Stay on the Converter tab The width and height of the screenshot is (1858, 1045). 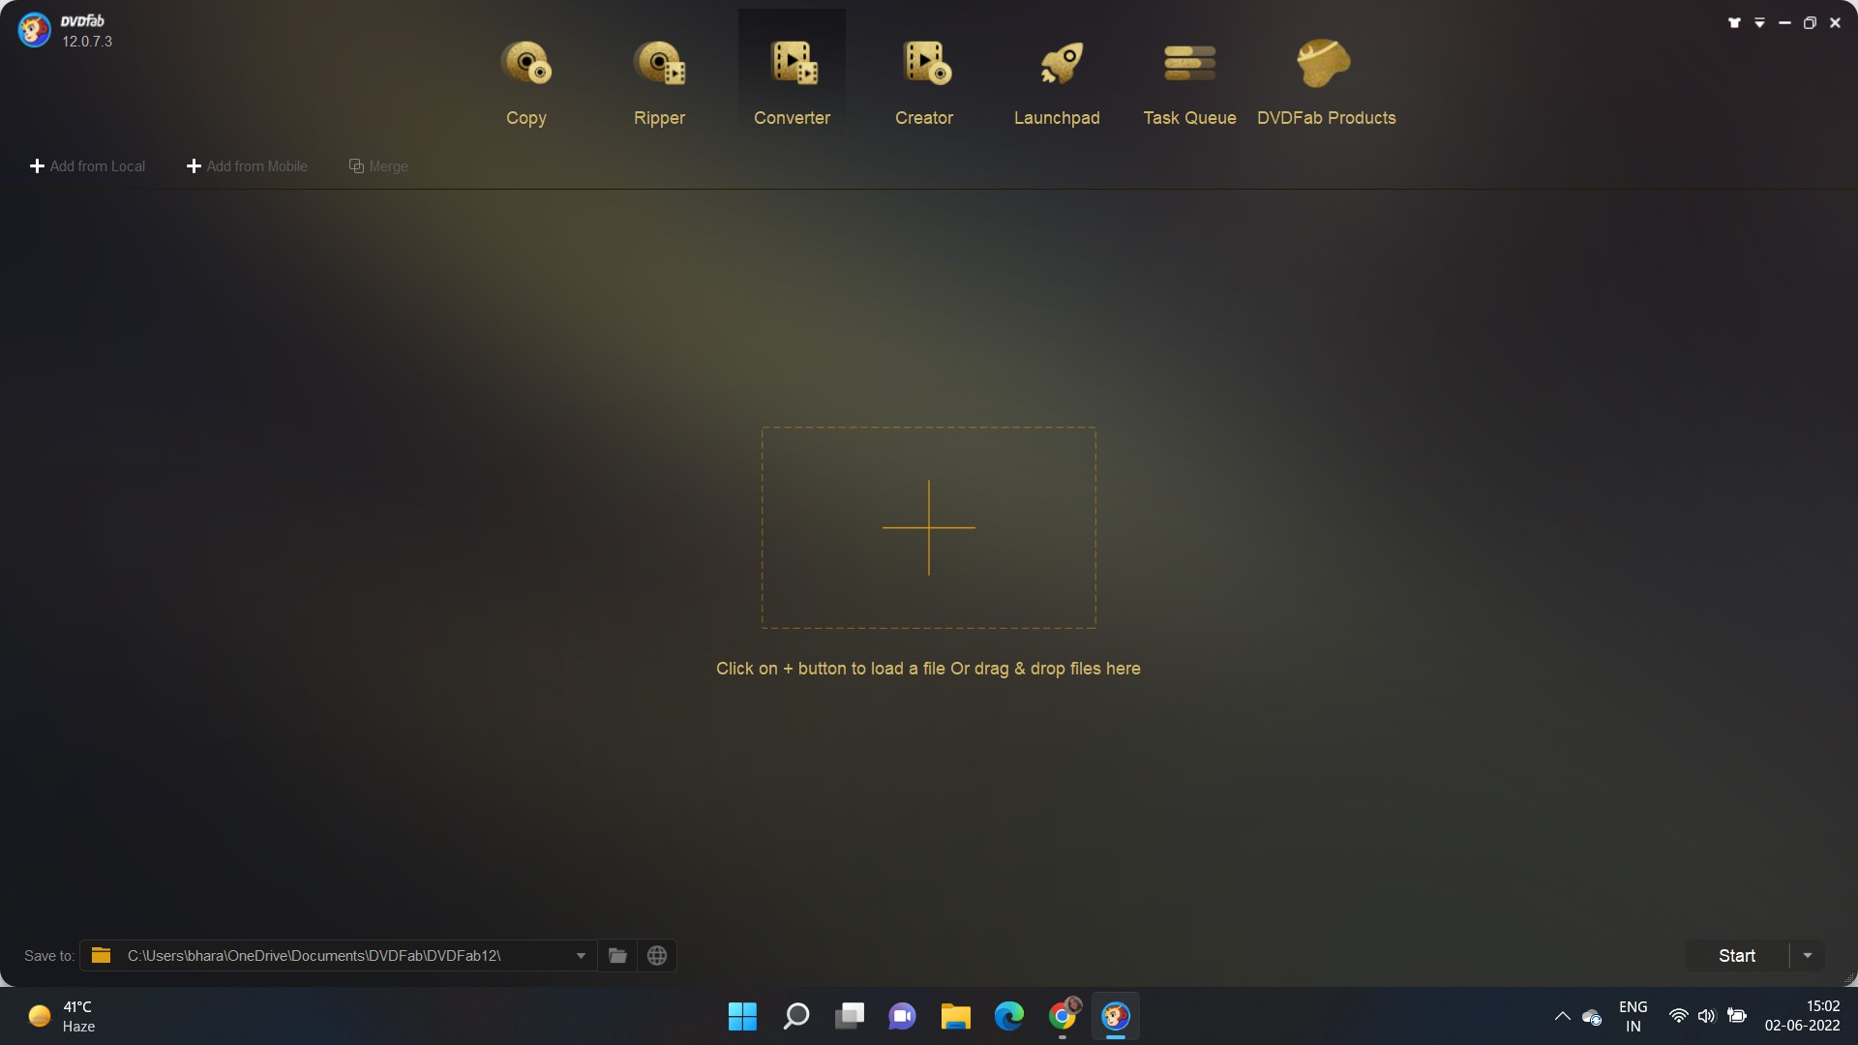click(x=792, y=82)
